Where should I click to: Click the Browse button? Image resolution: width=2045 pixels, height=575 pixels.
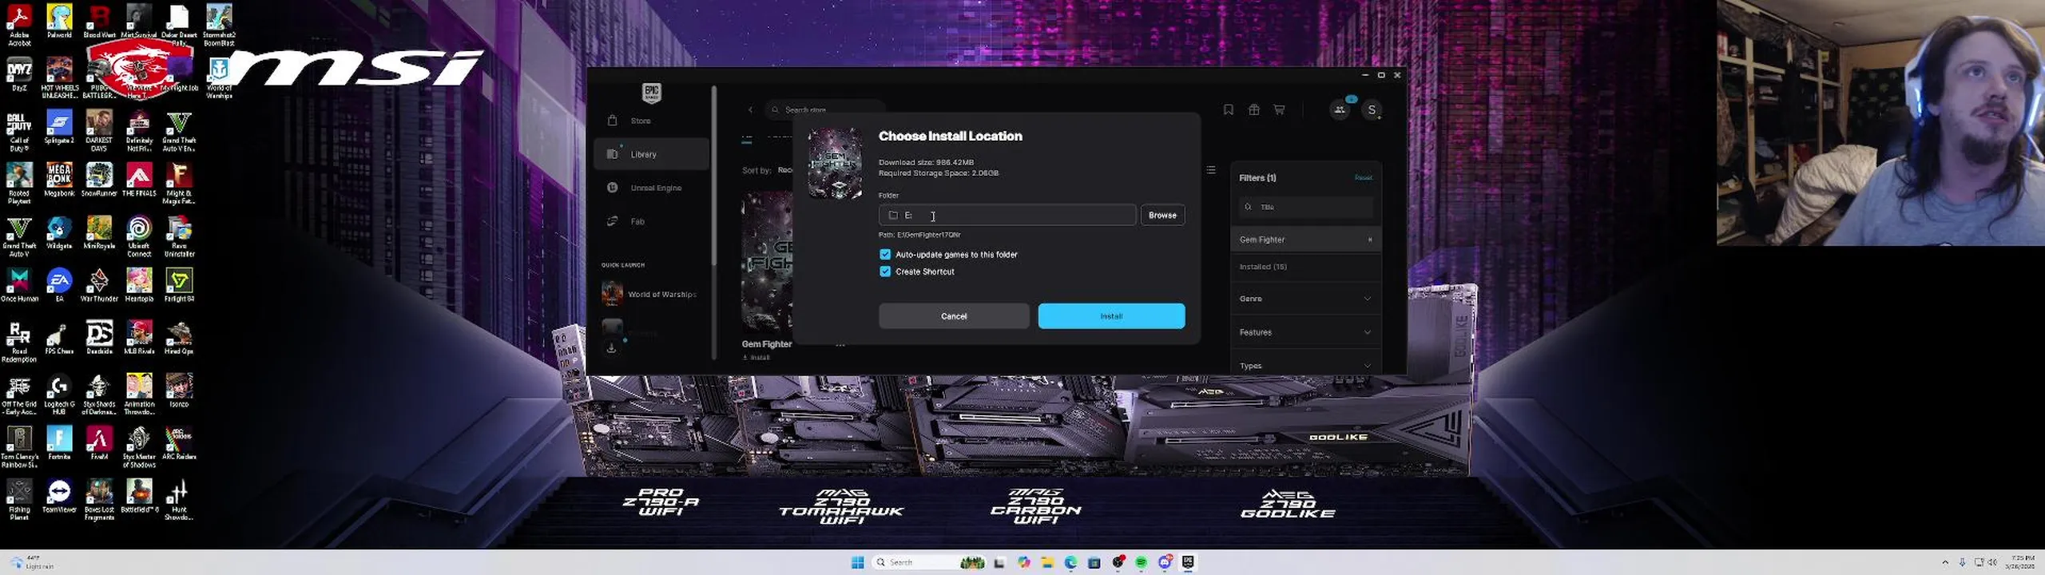click(1162, 215)
